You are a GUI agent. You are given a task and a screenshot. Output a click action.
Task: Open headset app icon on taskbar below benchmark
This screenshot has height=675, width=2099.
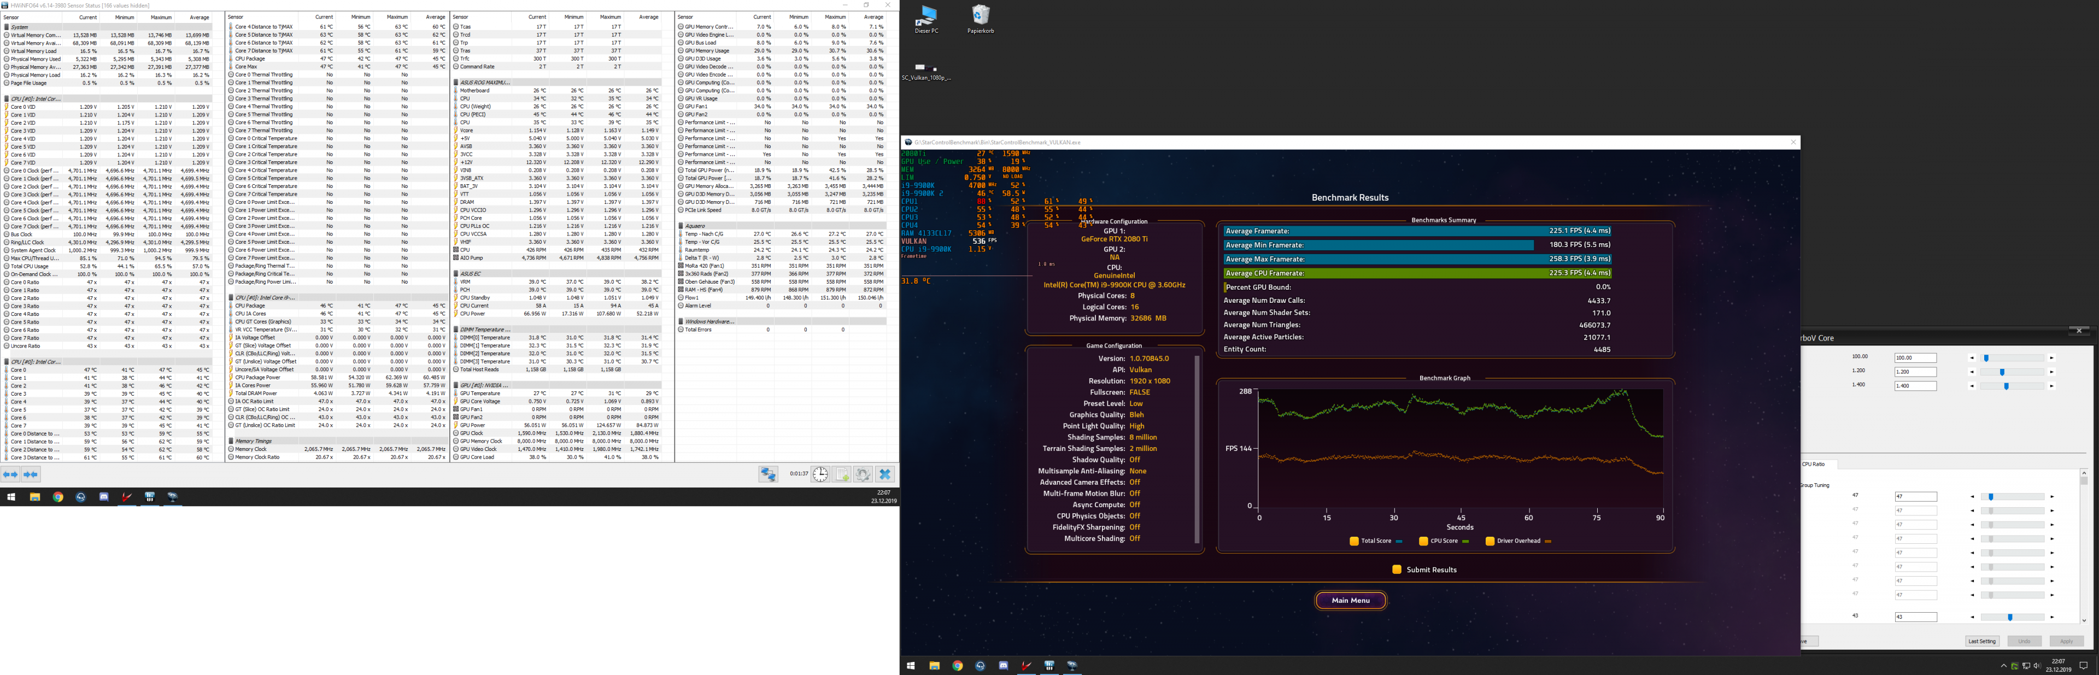pos(980,665)
